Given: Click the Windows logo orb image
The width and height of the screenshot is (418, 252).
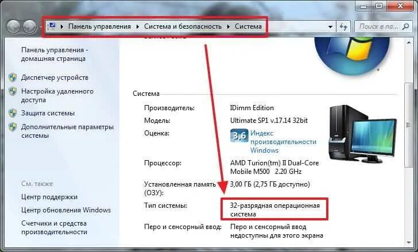Looking at the screenshot, I should [352, 55].
